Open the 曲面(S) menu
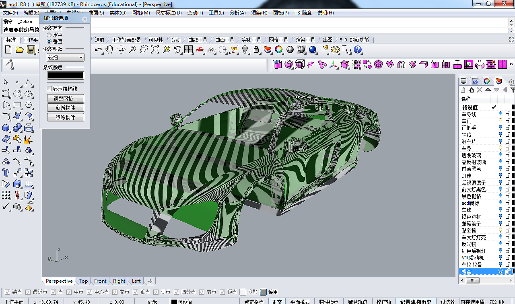Image resolution: width=515 pixels, height=304 pixels. 97,13
